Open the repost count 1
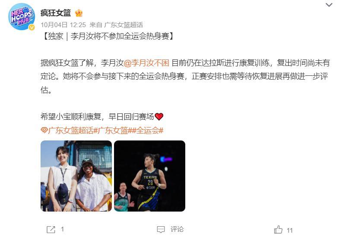339x240 pixels. [x=62, y=229]
